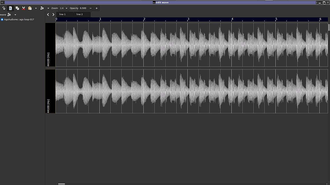Increase opacity with the plus button

coord(97,8)
